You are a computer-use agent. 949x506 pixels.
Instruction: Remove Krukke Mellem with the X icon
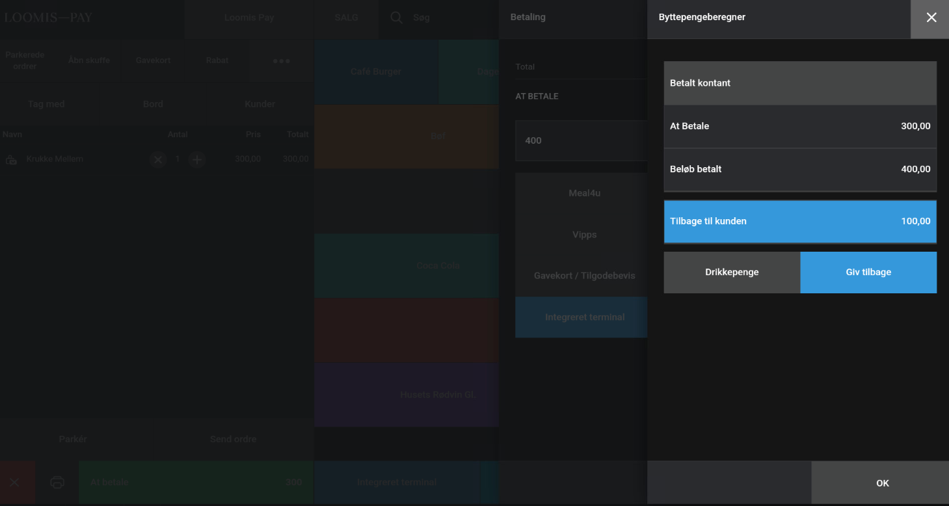pyautogui.click(x=157, y=159)
